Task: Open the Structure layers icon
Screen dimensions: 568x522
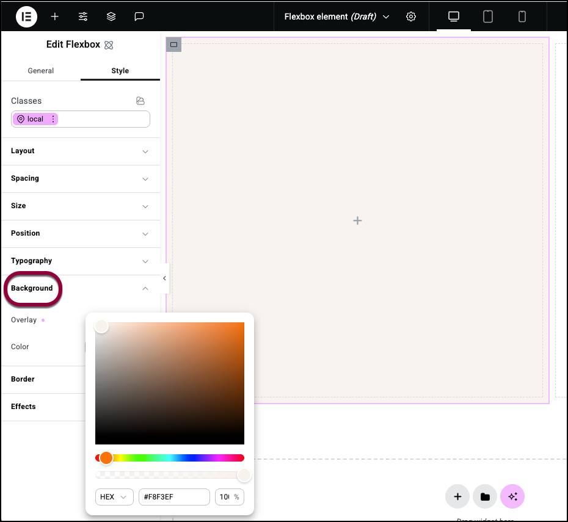Action: coord(111,16)
